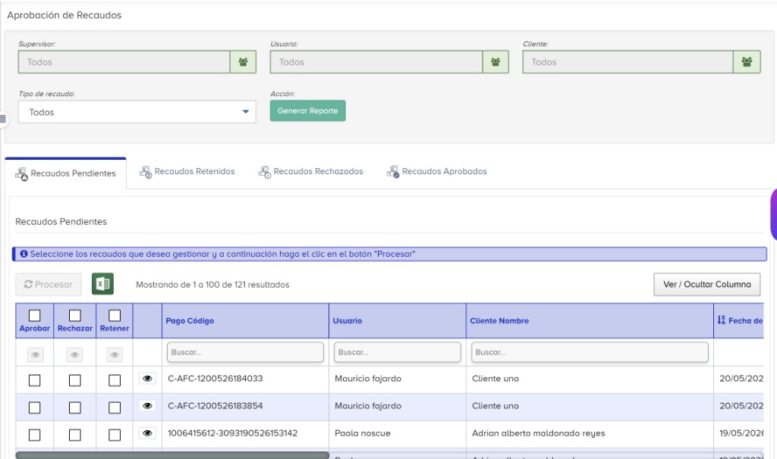
Task: Focus the Pago Código search box
Action: tap(245, 352)
